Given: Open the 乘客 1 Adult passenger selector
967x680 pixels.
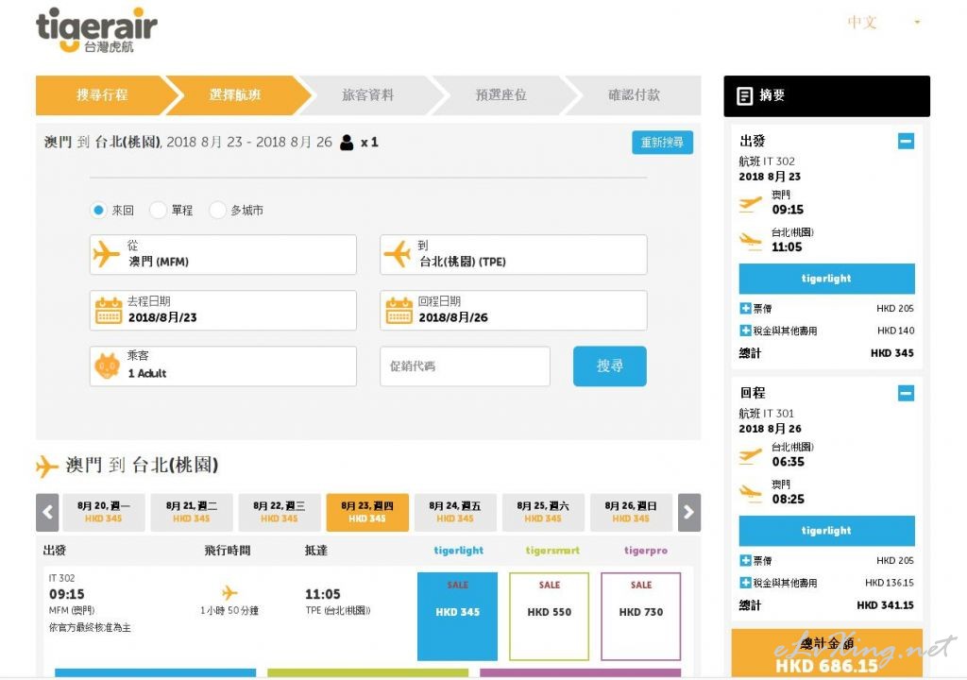Looking at the screenshot, I should point(223,365).
